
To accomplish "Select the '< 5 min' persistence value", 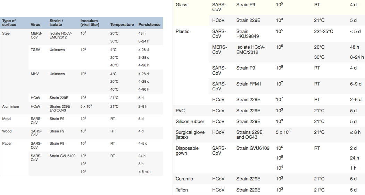I will tap(144, 172).
